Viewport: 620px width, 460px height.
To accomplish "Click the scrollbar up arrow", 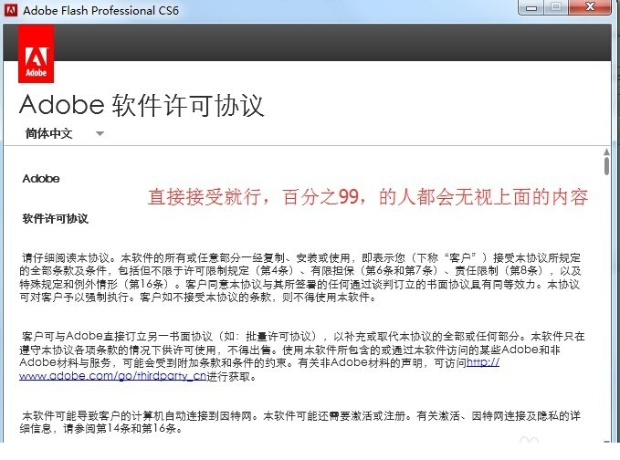I will (606, 152).
